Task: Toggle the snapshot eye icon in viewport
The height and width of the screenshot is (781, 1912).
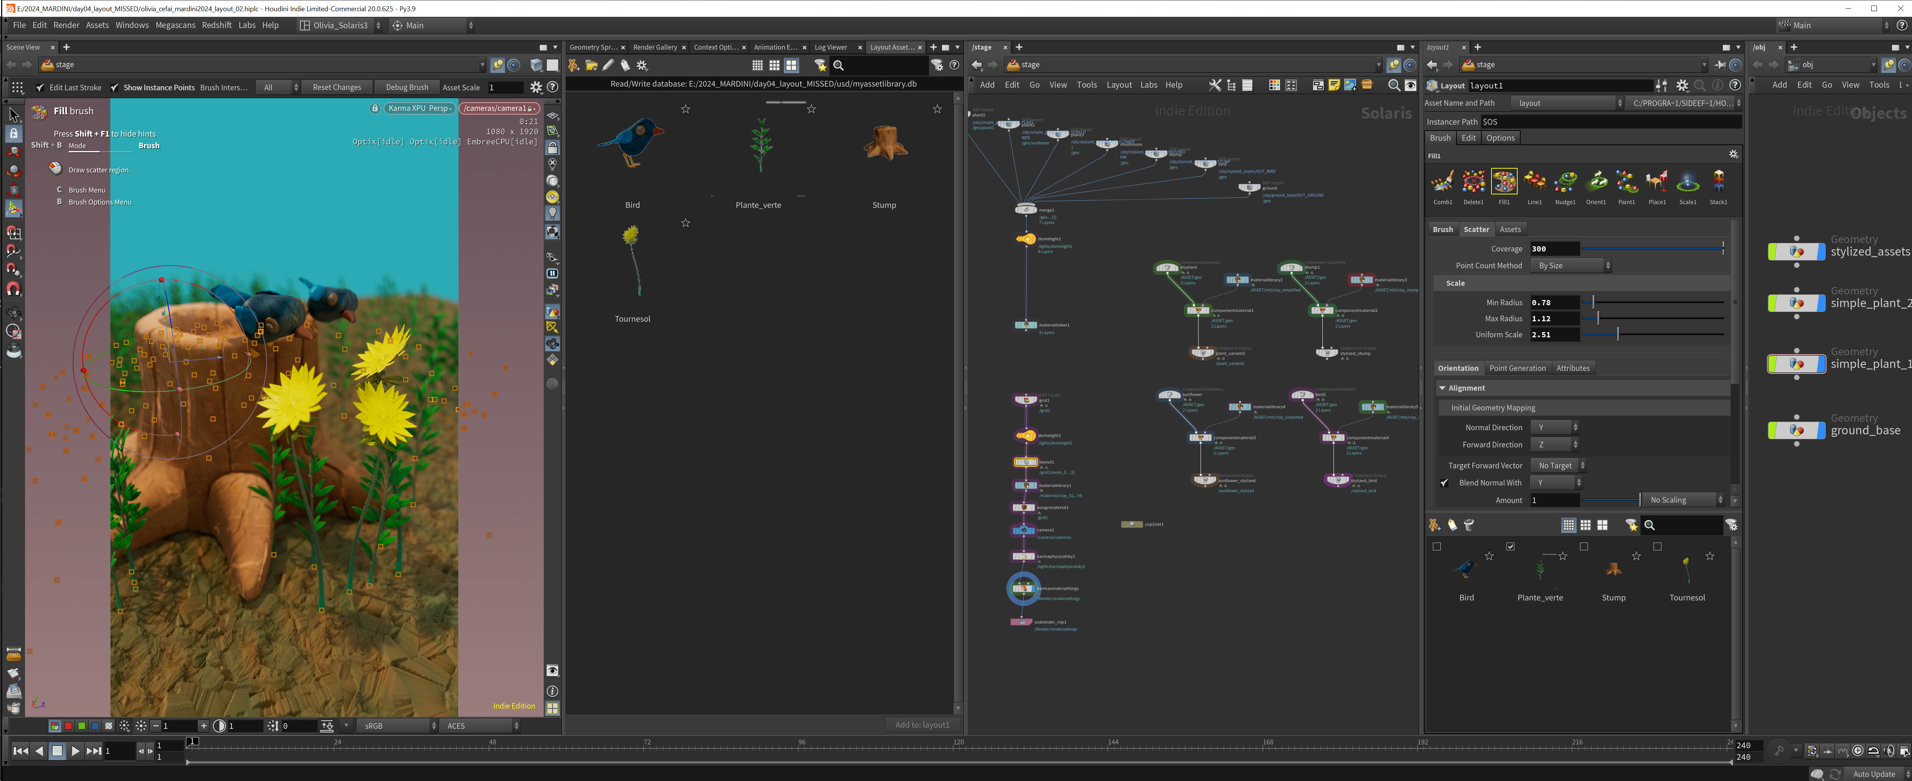Action: (552, 671)
